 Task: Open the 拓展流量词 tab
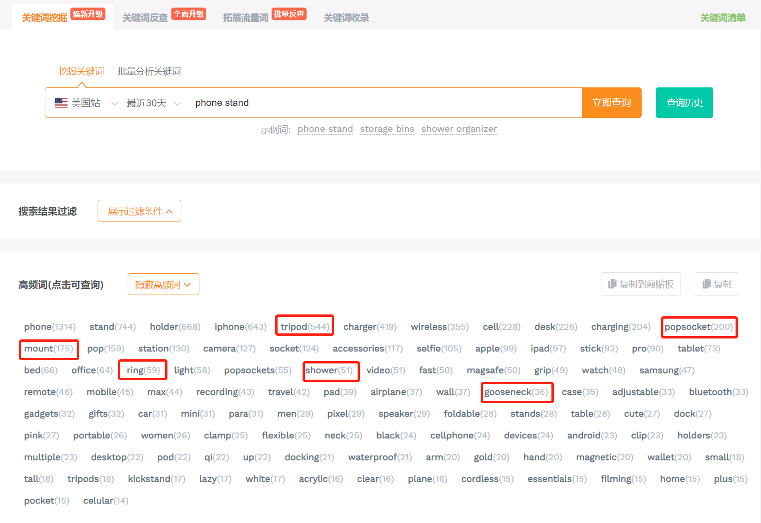tap(246, 18)
